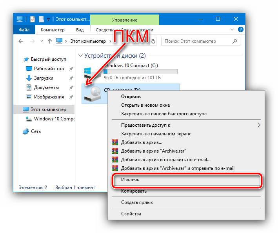
Task: Open Рабочий стол in navigation pane
Action: pos(45,69)
